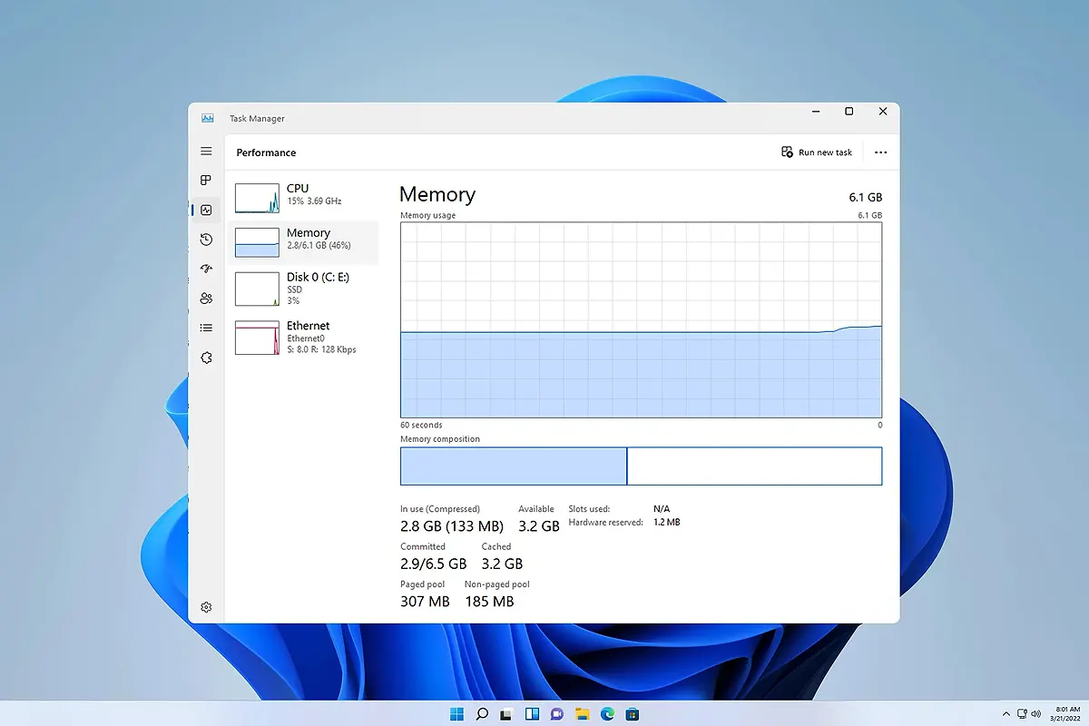Open the App history page

[x=206, y=240]
